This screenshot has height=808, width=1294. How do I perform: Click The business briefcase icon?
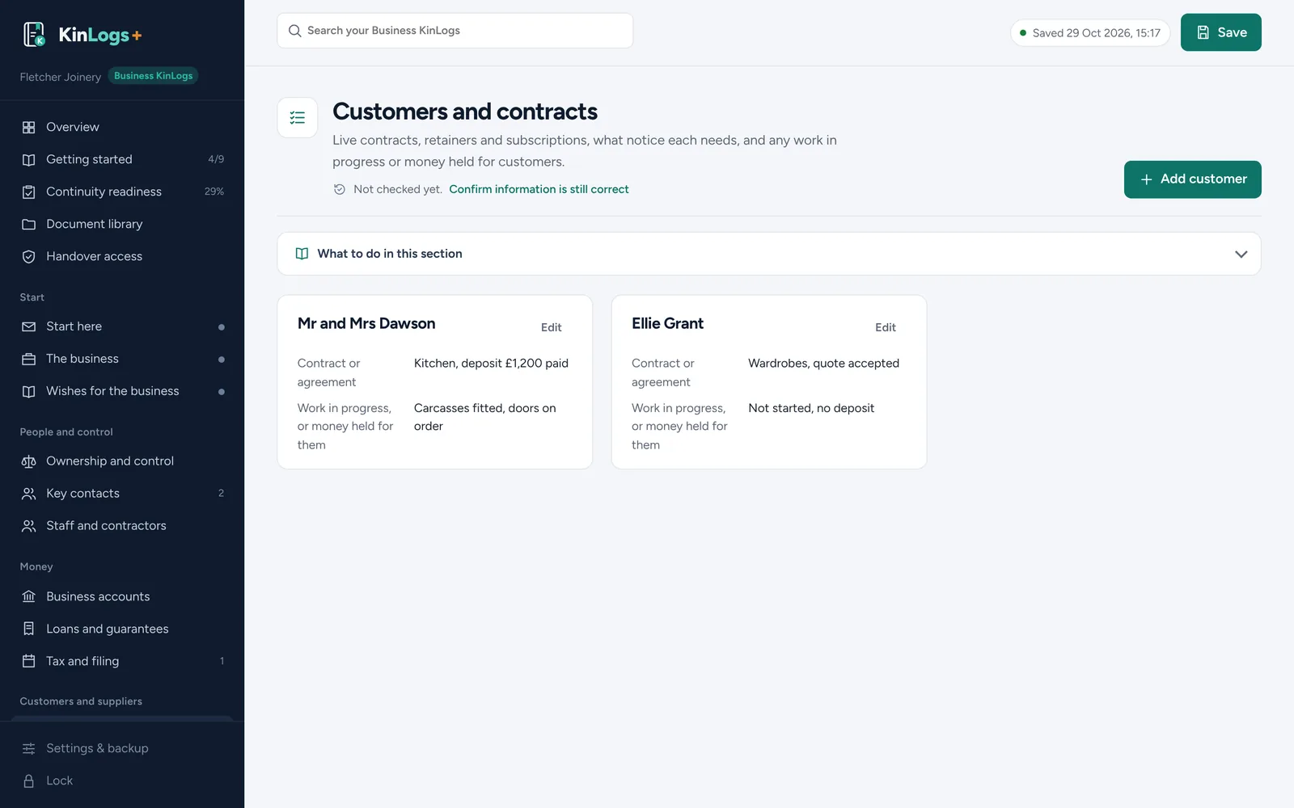[x=29, y=359]
